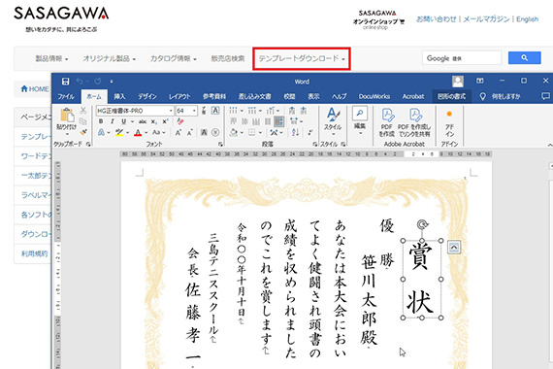Select the Format Painter brush icon
553x369 pixels.
click(x=83, y=132)
